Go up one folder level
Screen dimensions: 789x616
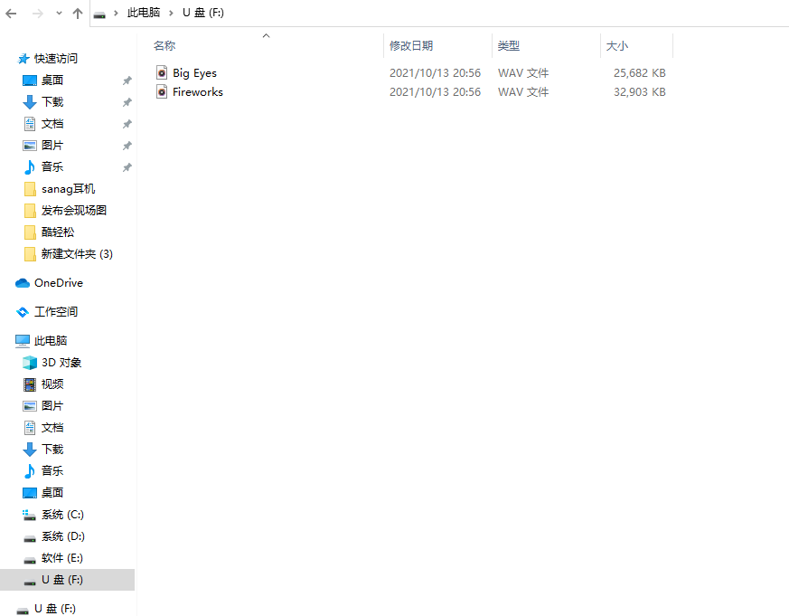click(x=78, y=14)
